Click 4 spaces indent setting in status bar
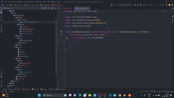This screenshot has width=174, height=98. 159,91
